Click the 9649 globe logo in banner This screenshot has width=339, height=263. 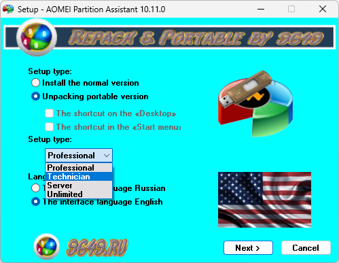(x=37, y=37)
